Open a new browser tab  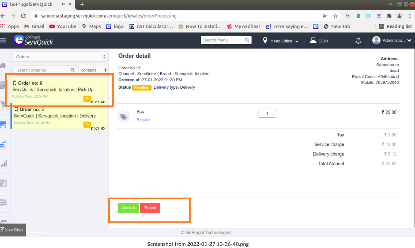point(82,4)
